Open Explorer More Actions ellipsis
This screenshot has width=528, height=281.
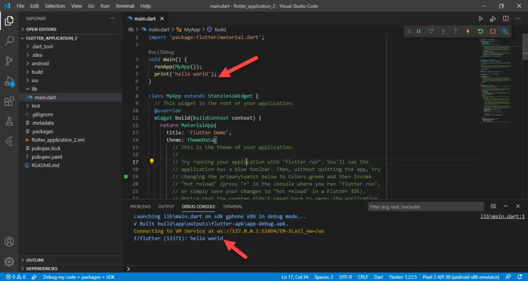[112, 18]
